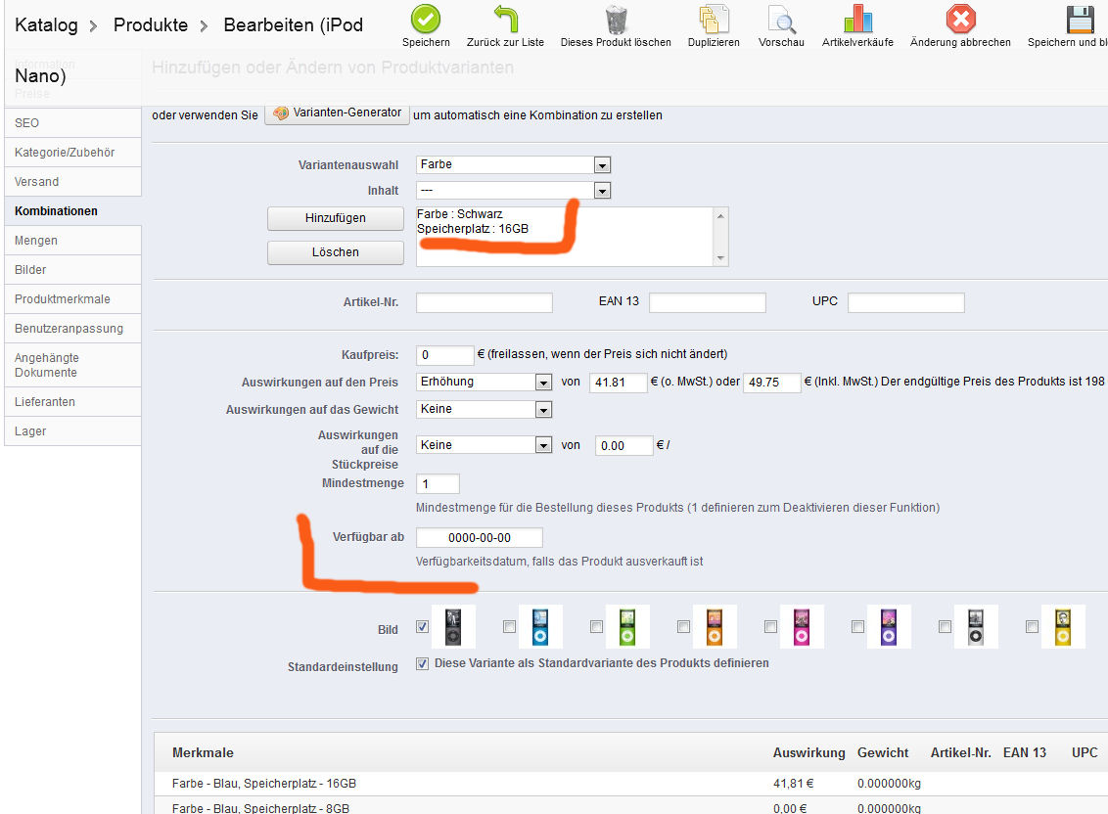Click the Löschen button

(336, 252)
